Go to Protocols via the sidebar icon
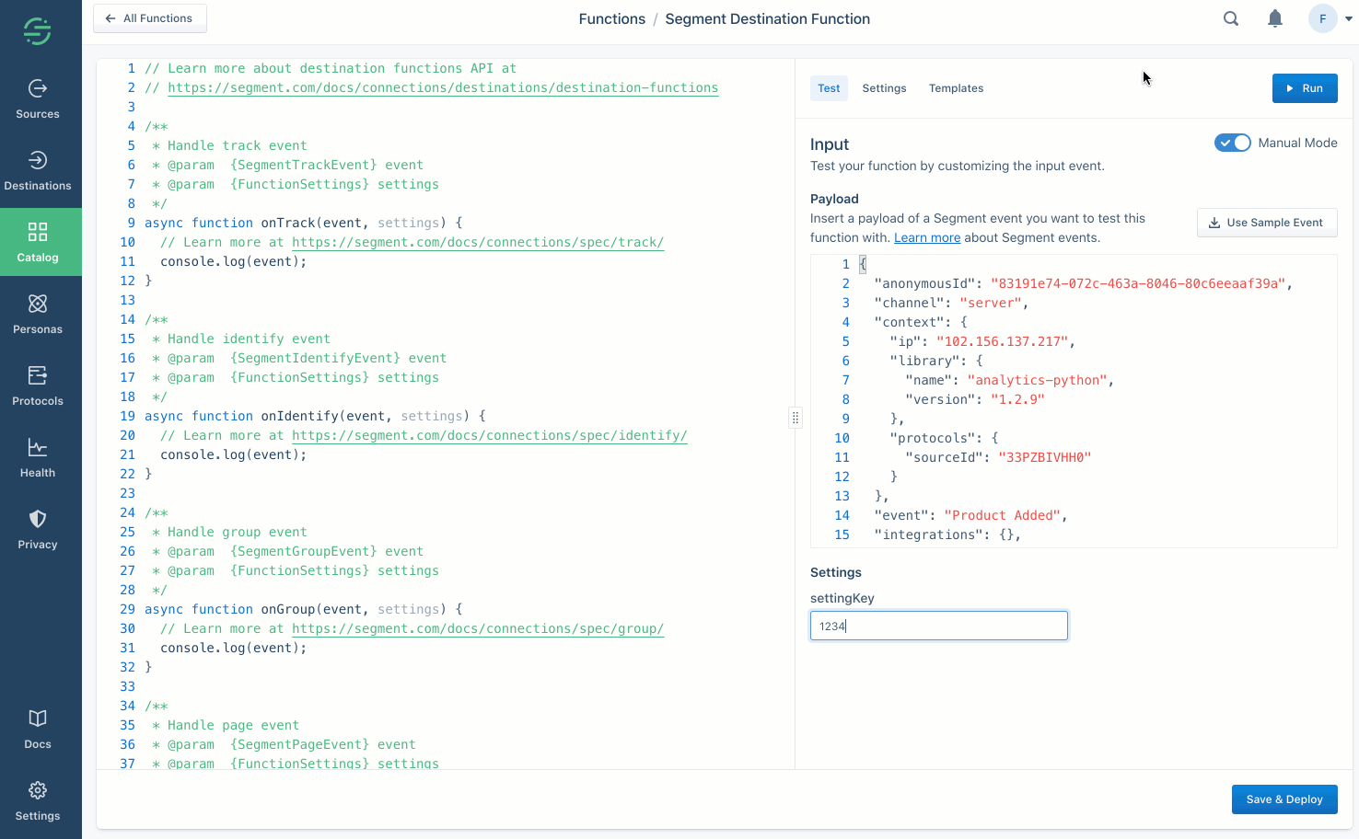 [x=37, y=385]
